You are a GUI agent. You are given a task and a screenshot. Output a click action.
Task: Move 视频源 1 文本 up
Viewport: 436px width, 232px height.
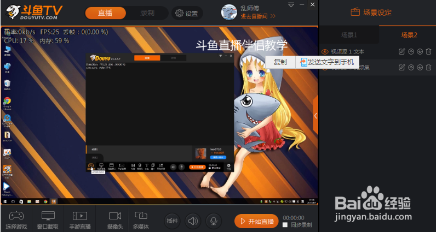click(411, 51)
